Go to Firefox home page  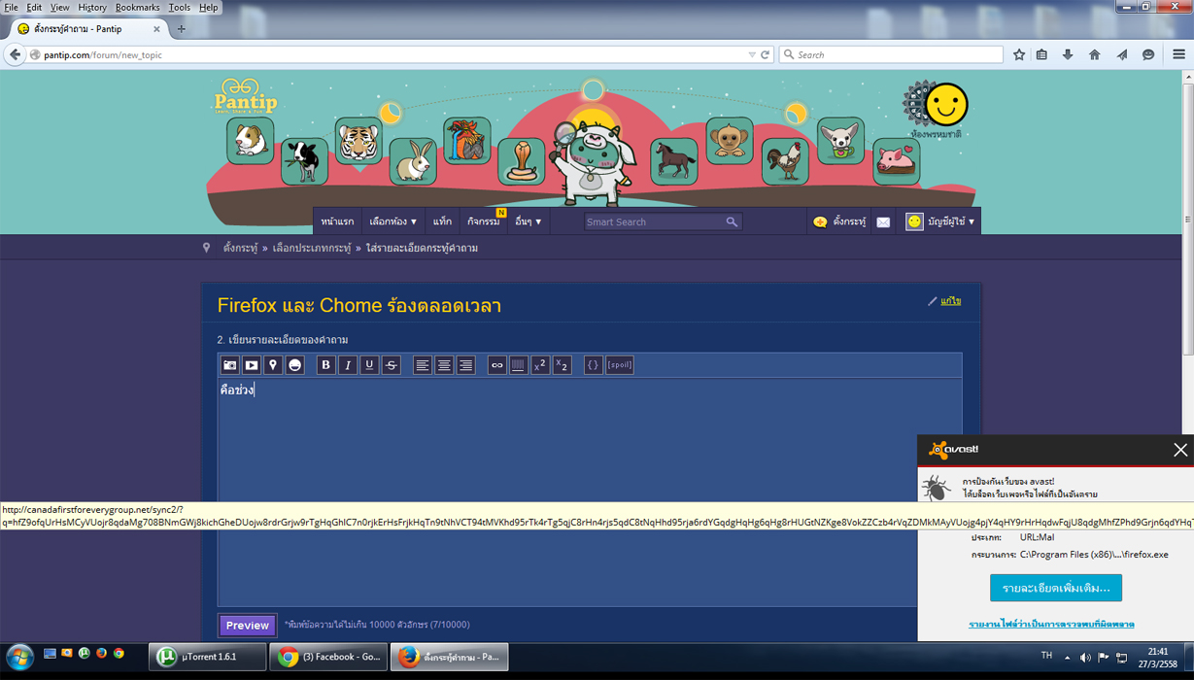pyautogui.click(x=1094, y=54)
